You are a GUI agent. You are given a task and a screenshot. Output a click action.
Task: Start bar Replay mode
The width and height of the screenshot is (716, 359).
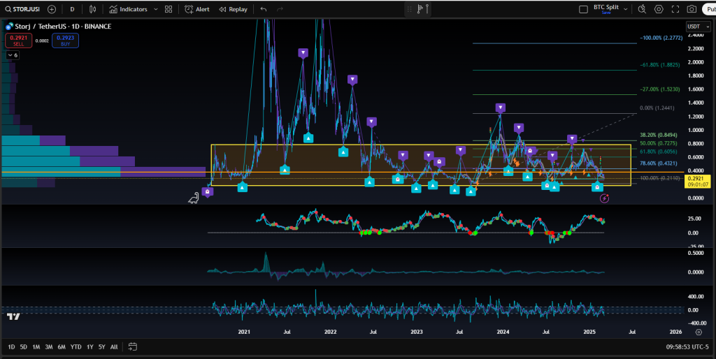(233, 9)
